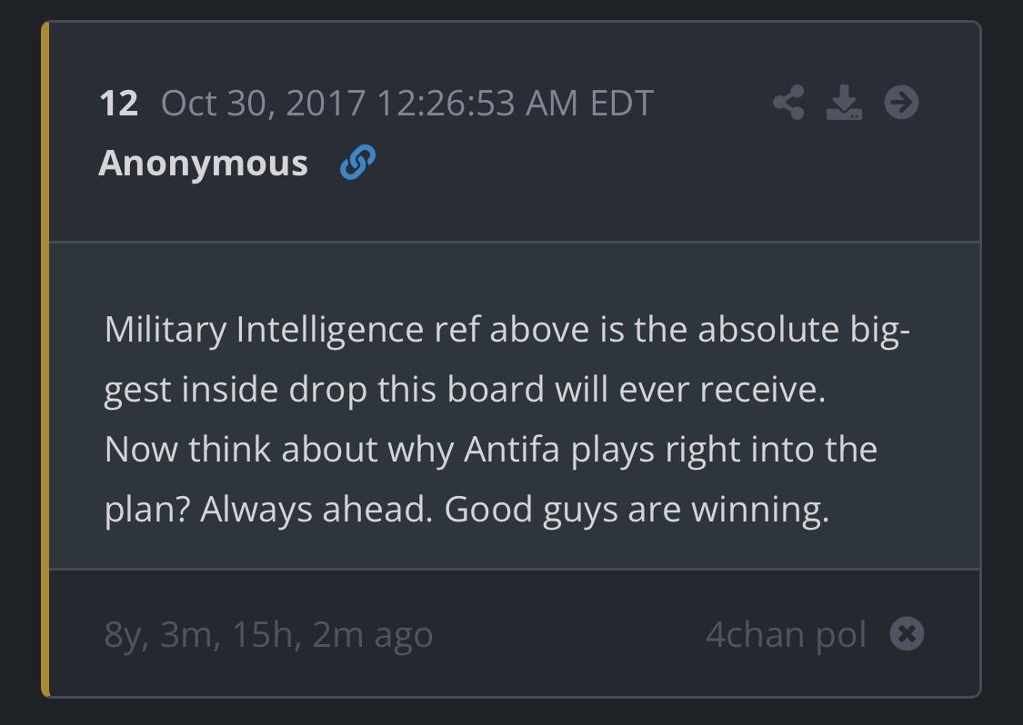1023x725 pixels.
Task: Click the word "Antifa" in the post
Action: 512,449
